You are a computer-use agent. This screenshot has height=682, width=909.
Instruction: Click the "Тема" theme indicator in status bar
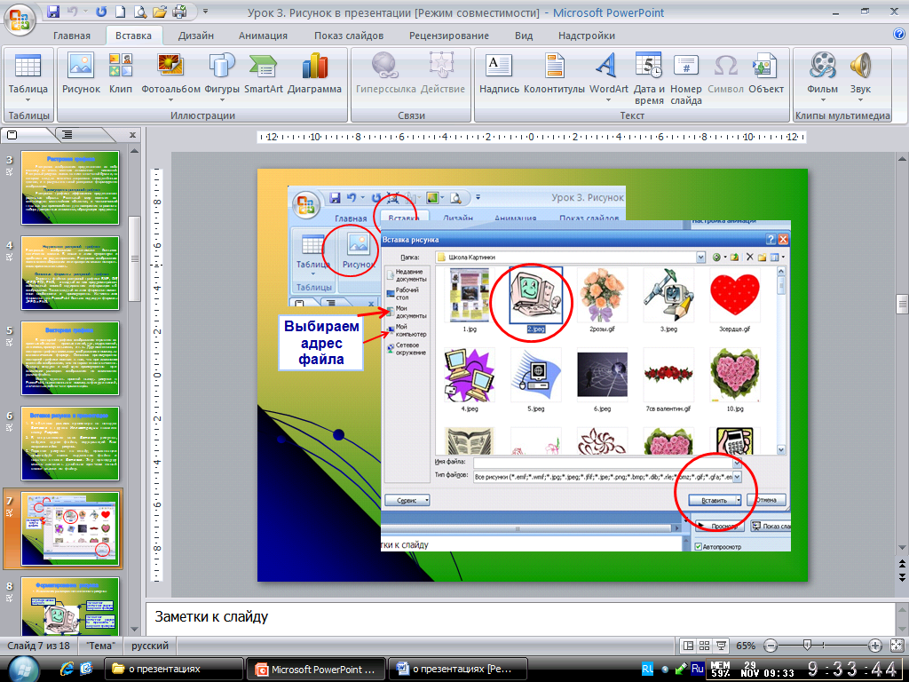tap(101, 646)
